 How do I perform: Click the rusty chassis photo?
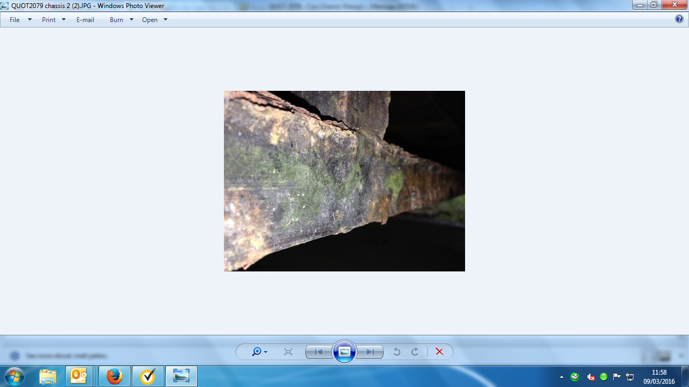point(344,181)
